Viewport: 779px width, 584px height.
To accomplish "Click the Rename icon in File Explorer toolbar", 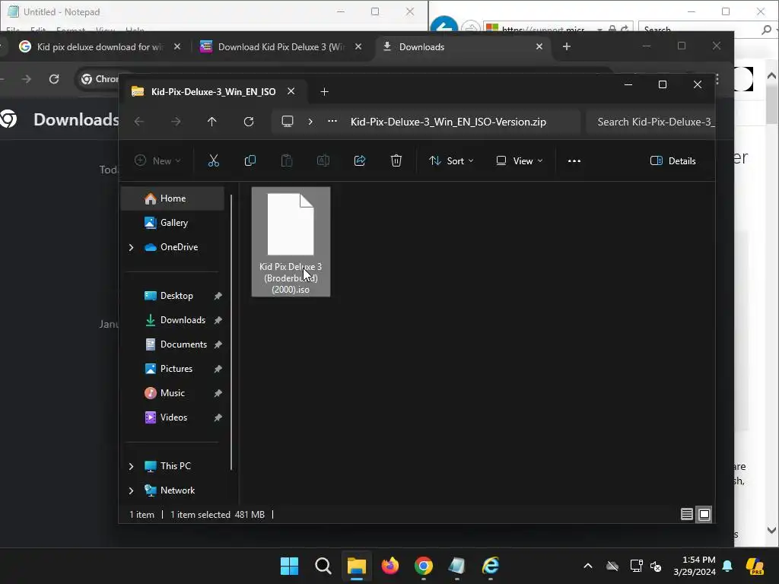I will (x=323, y=160).
